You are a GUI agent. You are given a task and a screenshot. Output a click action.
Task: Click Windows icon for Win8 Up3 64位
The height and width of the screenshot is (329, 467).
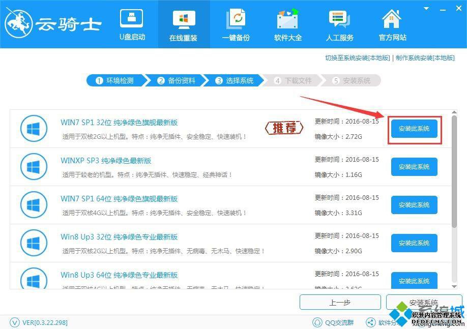[x=34, y=278]
